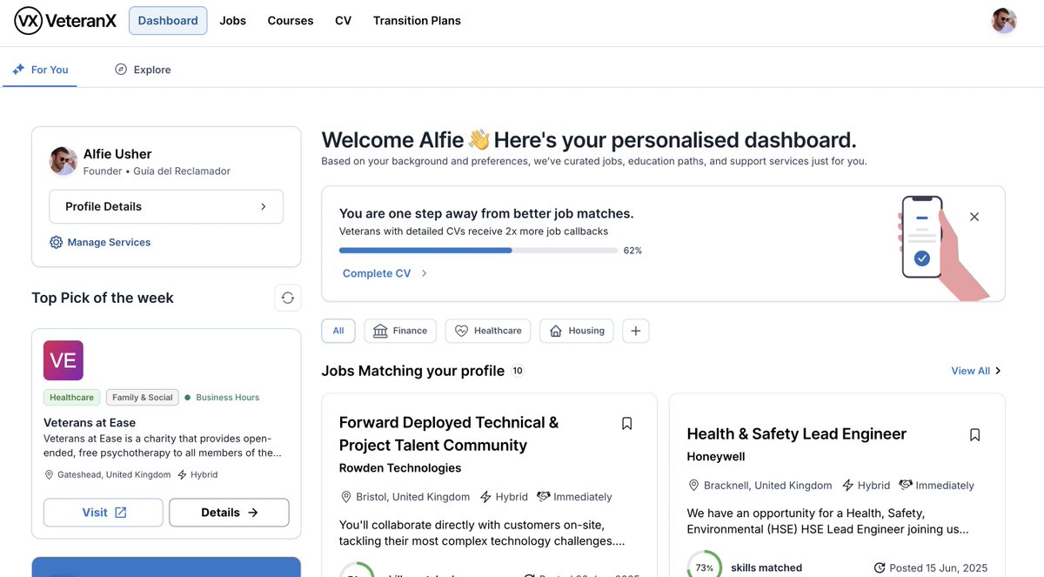This screenshot has height=577, width=1044.
Task: Visit Veterans at Ease website
Action: pos(104,513)
